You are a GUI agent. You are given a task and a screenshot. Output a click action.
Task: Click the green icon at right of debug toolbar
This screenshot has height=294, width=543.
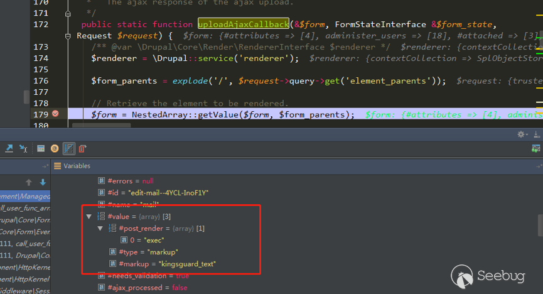pyautogui.click(x=535, y=149)
